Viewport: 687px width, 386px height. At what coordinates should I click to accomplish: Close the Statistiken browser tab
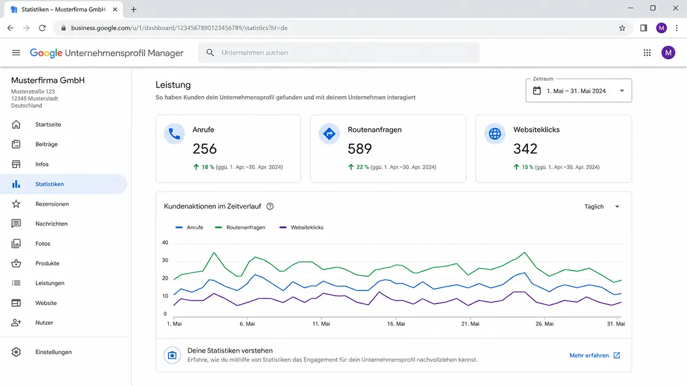pos(114,10)
